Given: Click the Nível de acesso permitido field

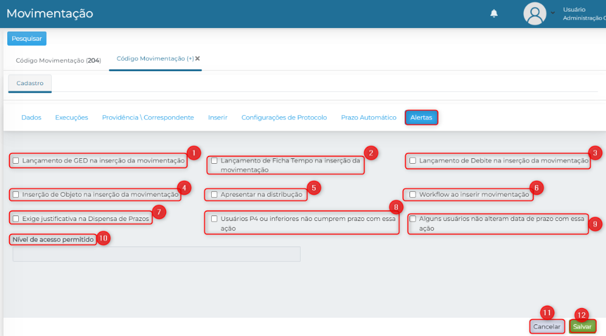Looking at the screenshot, I should click(x=156, y=254).
